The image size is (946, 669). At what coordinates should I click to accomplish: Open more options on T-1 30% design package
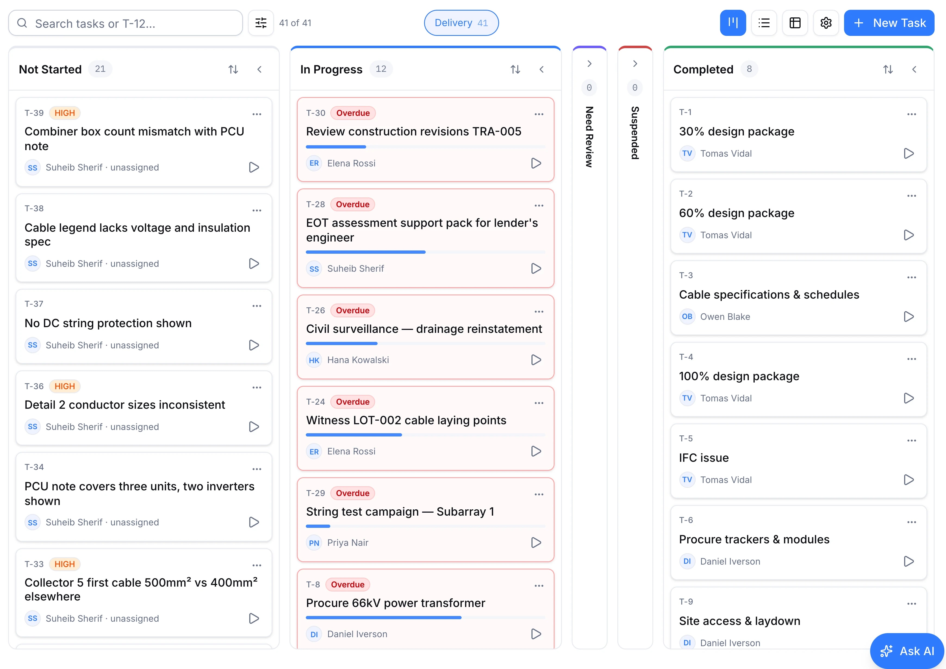click(912, 114)
